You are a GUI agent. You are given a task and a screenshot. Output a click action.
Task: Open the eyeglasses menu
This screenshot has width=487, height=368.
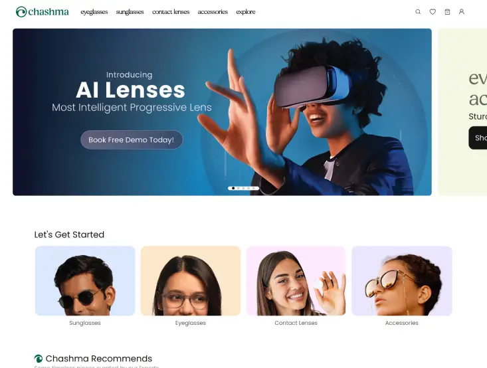pos(94,12)
